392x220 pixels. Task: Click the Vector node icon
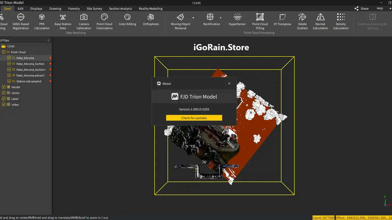pyautogui.click(x=8, y=93)
